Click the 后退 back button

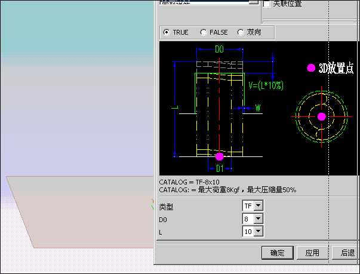[346, 253]
